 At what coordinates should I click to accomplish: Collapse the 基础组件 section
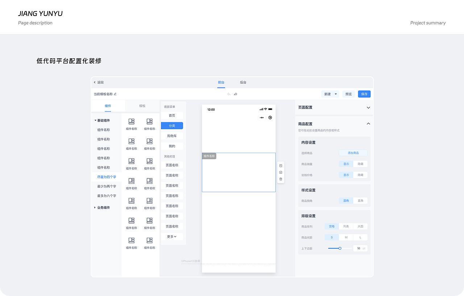pyautogui.click(x=95, y=120)
